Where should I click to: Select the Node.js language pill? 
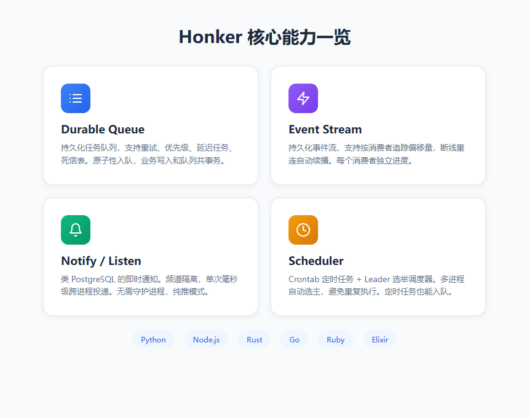206,339
